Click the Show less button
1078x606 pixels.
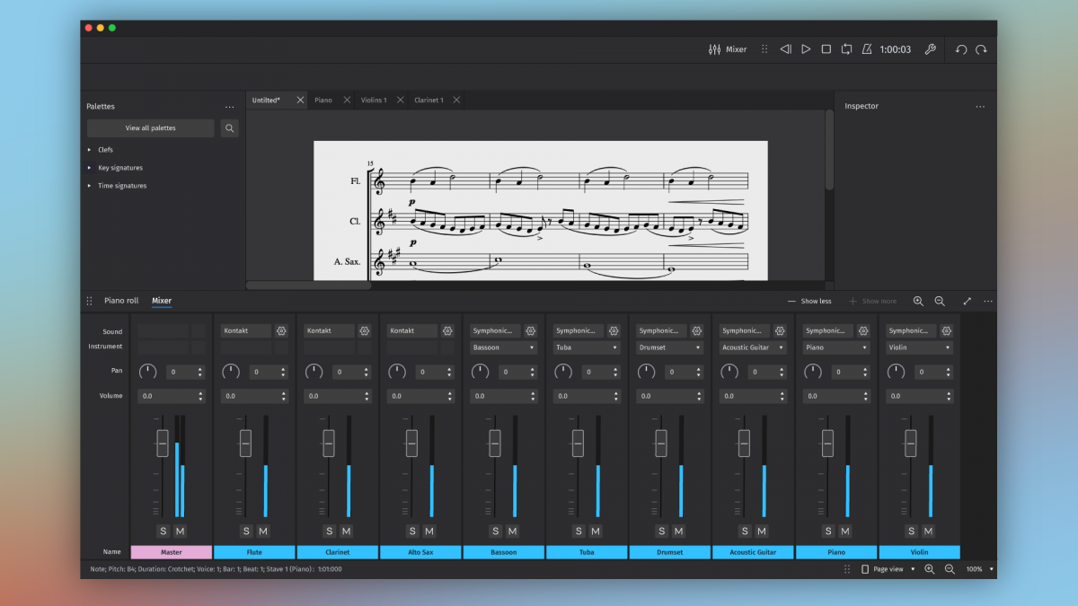pyautogui.click(x=809, y=302)
